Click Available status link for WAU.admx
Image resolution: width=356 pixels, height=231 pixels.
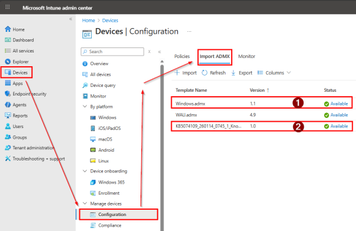pos(339,115)
